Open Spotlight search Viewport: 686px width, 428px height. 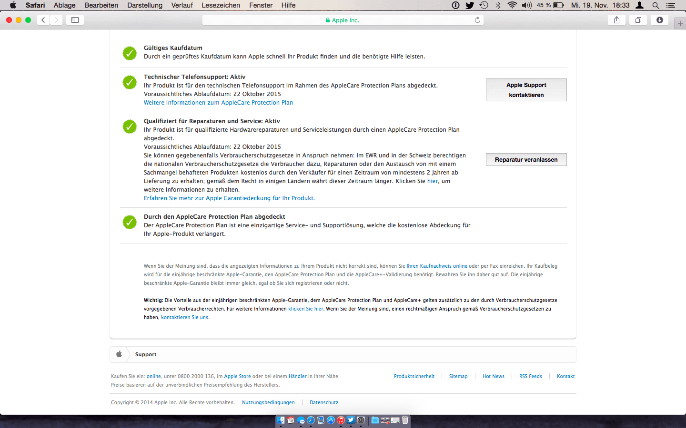(x=656, y=5)
